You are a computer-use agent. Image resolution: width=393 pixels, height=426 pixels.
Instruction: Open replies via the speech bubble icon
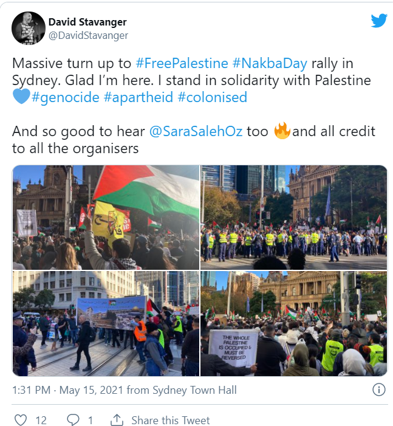click(x=73, y=420)
